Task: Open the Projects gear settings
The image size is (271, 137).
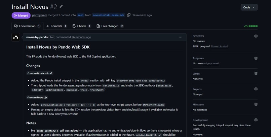Action: (256, 89)
